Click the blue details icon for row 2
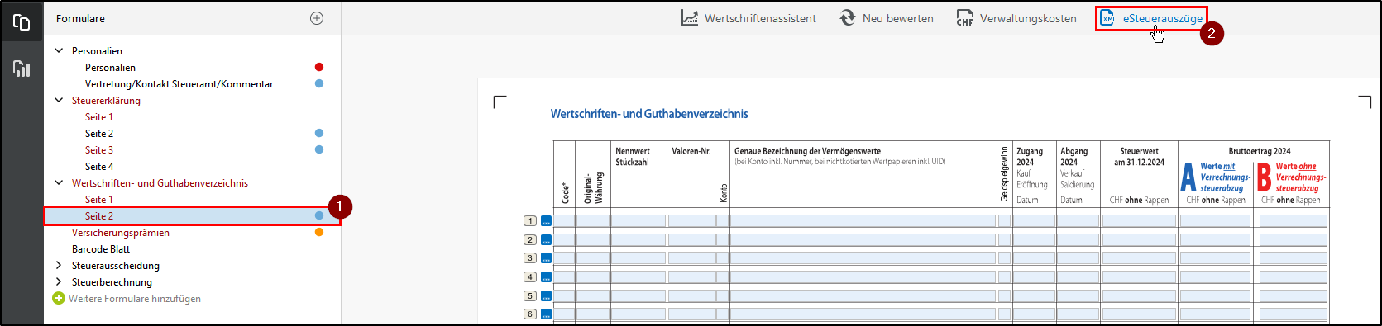This screenshot has height=326, width=1382. coord(546,240)
